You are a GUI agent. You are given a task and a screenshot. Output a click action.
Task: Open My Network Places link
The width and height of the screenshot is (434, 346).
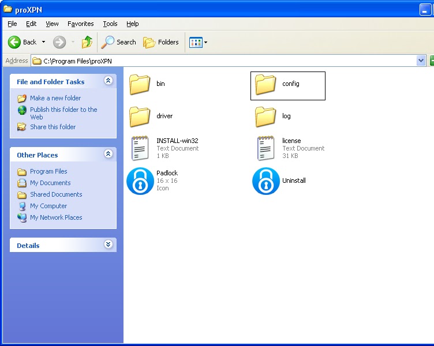pyautogui.click(x=56, y=217)
